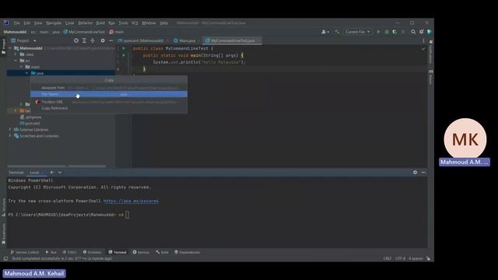This screenshot has width=498, height=280.
Task: Expand the .idea folder node
Action: tap(16, 54)
